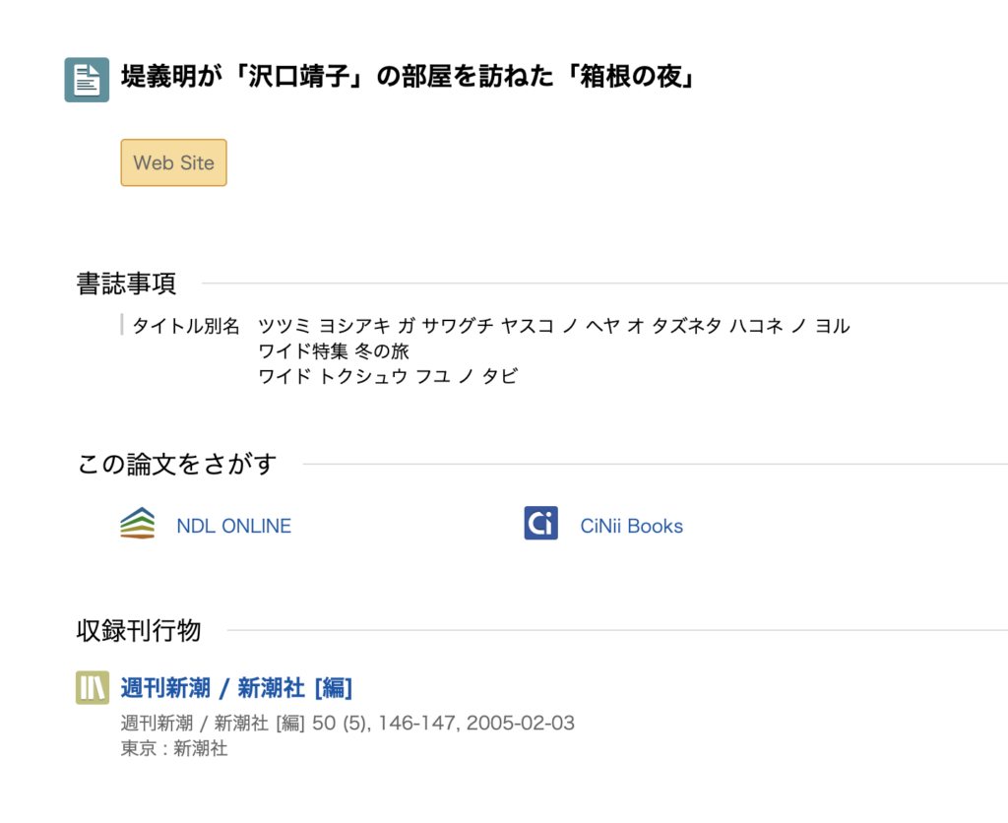Viewport: 1008px width, 823px height.
Task: Click the katakana reading ツツミ ヨシアキ line
Action: coord(553,326)
